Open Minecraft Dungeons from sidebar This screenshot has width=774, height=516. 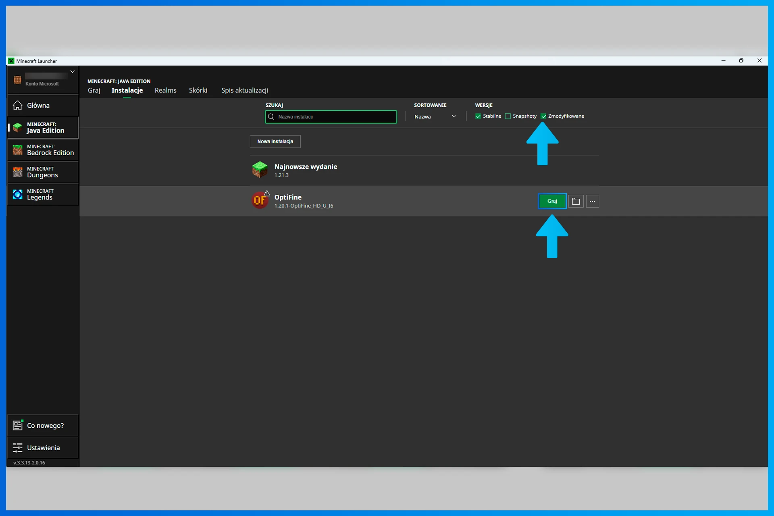(x=43, y=172)
